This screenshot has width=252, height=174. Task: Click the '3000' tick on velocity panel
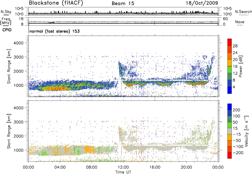19,122
